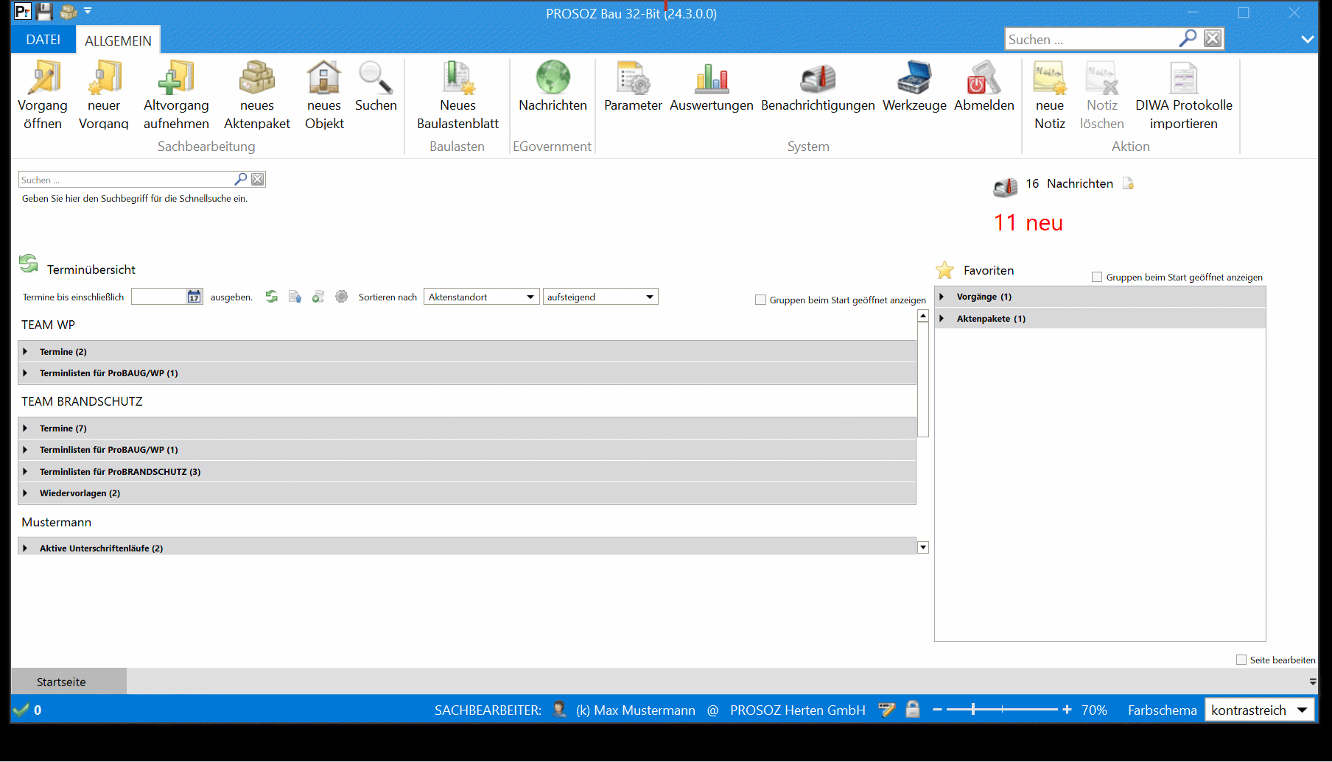Open the Suchen magnifier tool in ribbon
1332x762 pixels.
click(x=376, y=86)
